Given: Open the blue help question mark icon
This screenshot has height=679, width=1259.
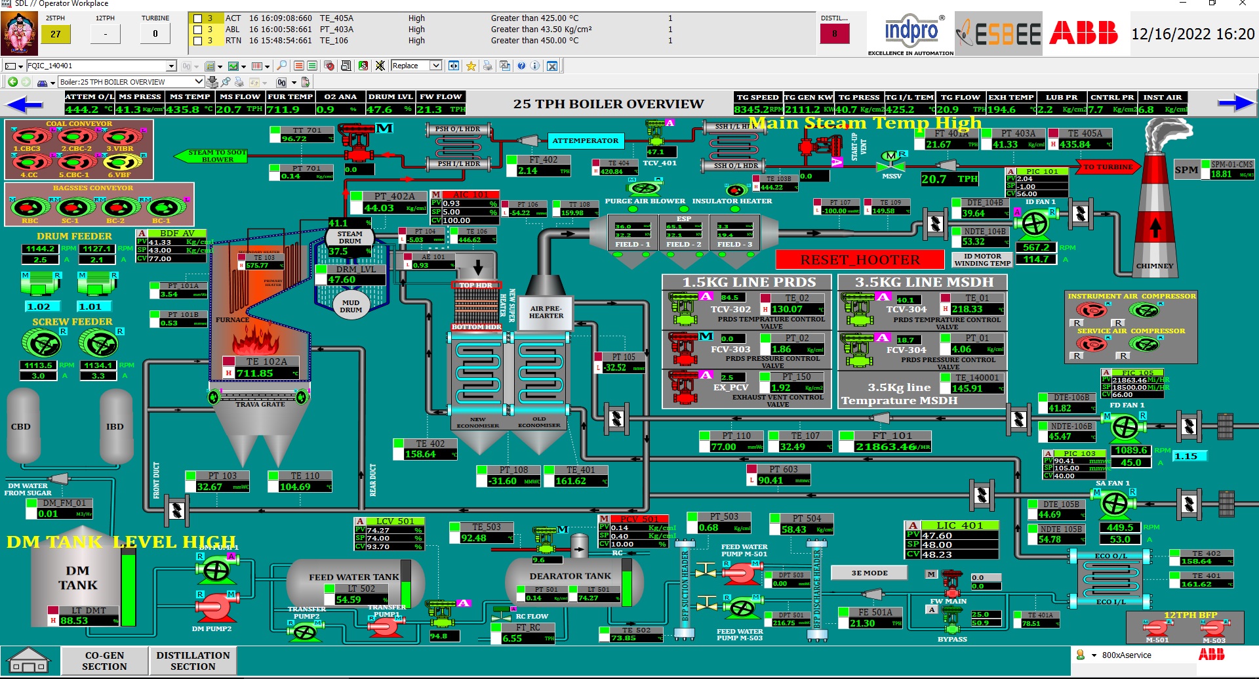Looking at the screenshot, I should point(521,66).
